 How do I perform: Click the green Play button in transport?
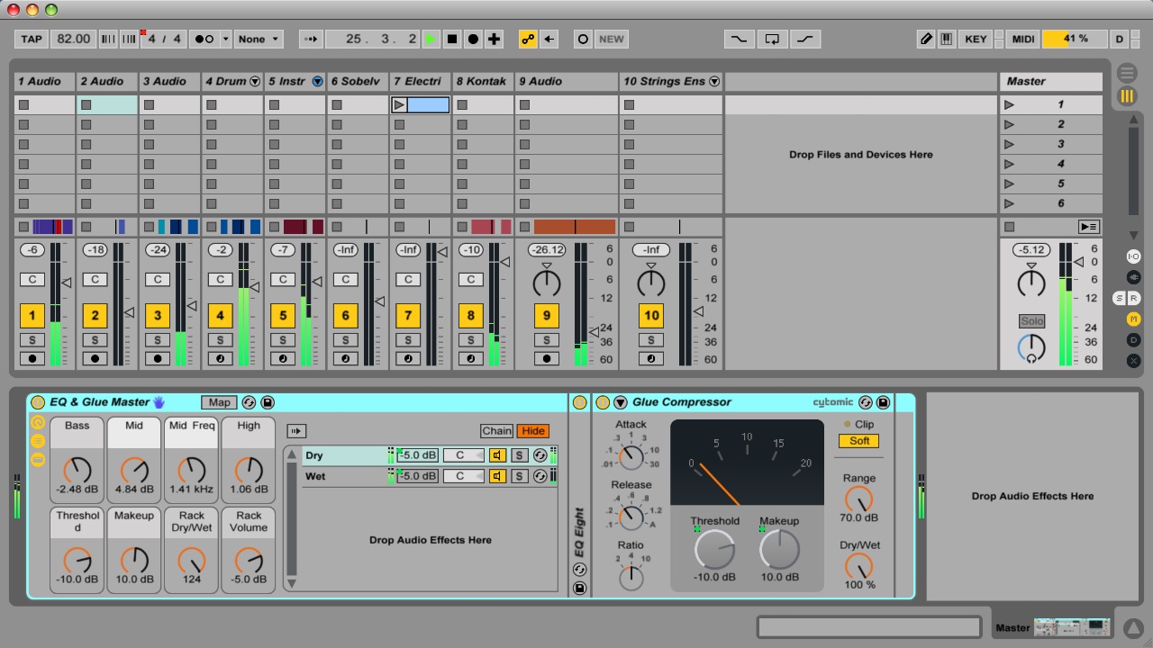(x=431, y=39)
